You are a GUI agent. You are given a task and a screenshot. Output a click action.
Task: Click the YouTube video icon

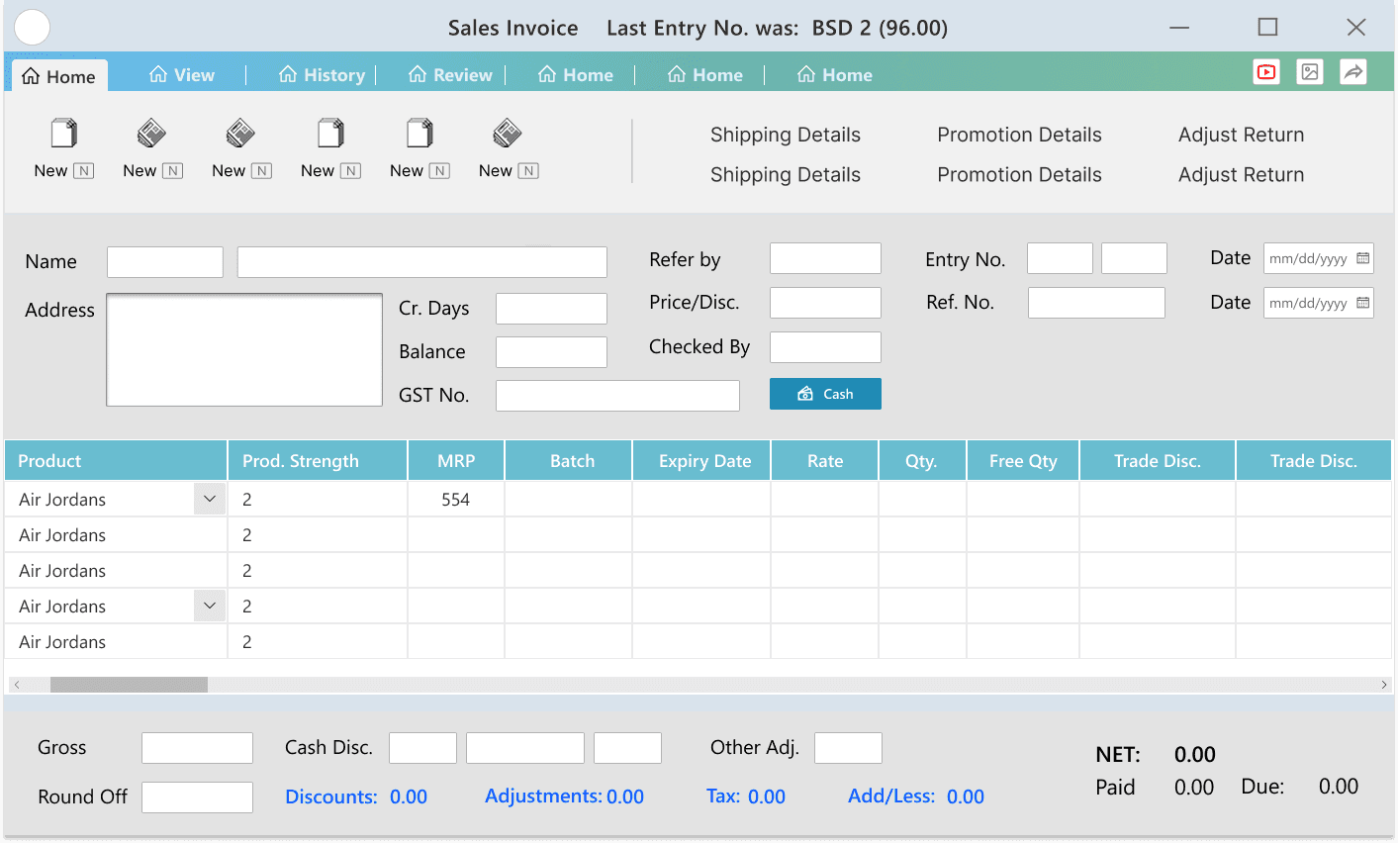tap(1266, 72)
